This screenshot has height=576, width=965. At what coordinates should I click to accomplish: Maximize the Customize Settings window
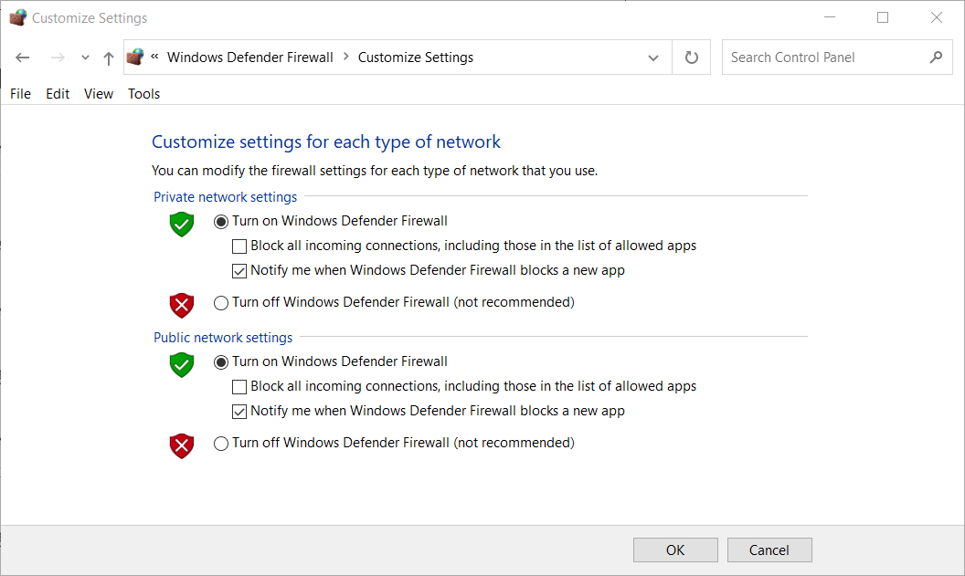coord(883,18)
